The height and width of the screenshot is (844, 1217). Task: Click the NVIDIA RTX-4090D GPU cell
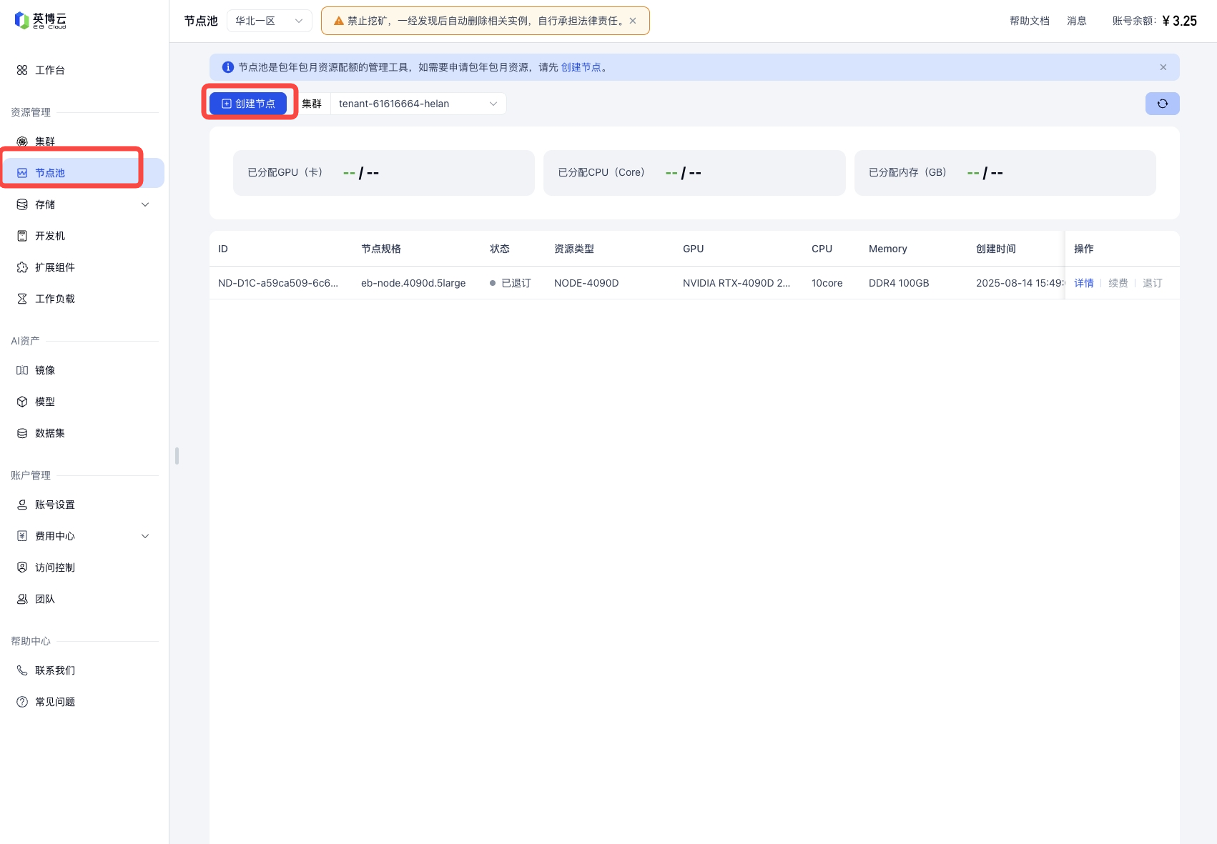point(736,283)
